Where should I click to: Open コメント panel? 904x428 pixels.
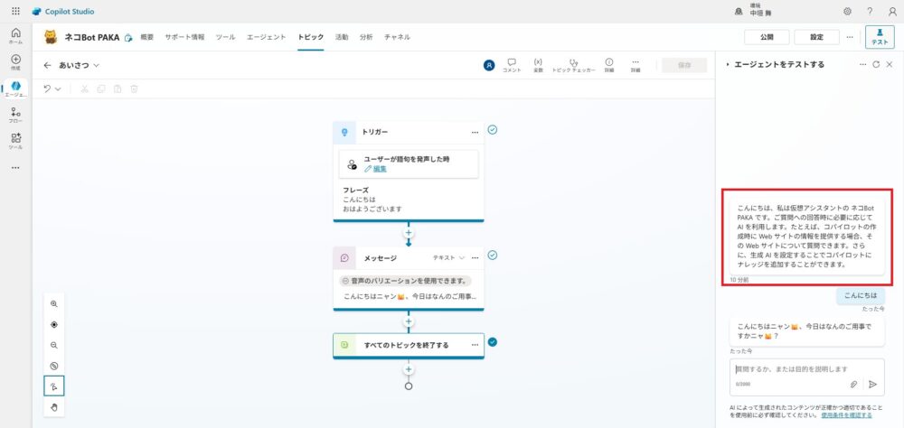pyautogui.click(x=512, y=65)
